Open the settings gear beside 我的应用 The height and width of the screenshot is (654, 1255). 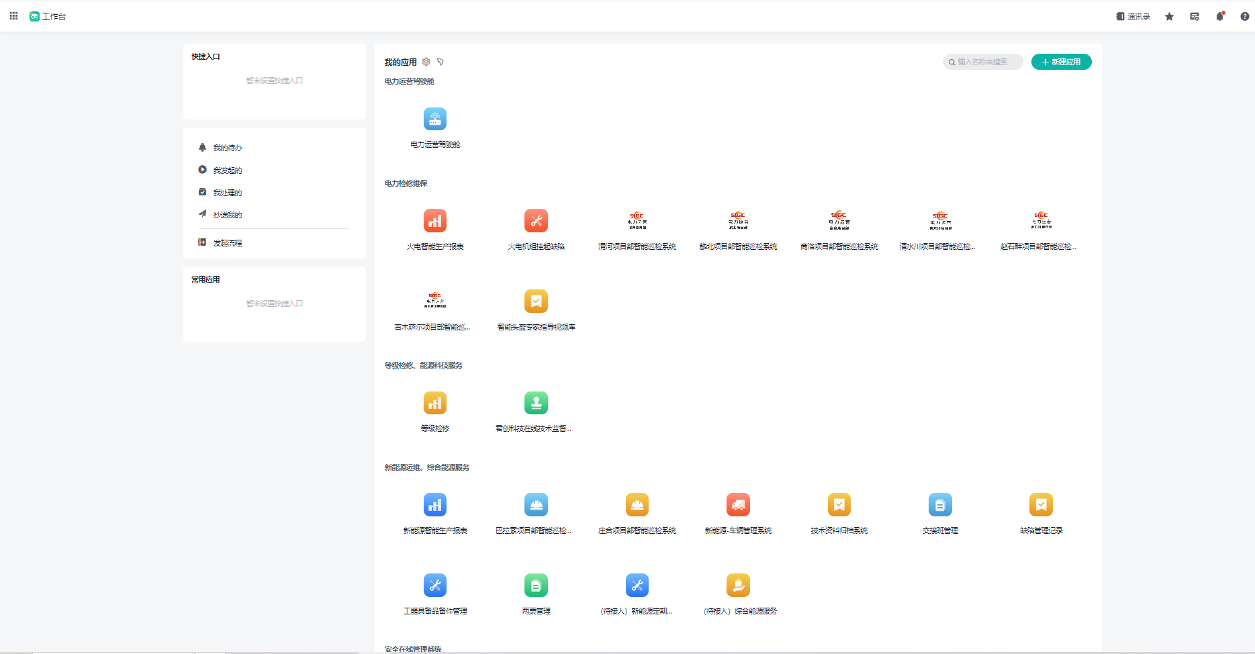[426, 62]
